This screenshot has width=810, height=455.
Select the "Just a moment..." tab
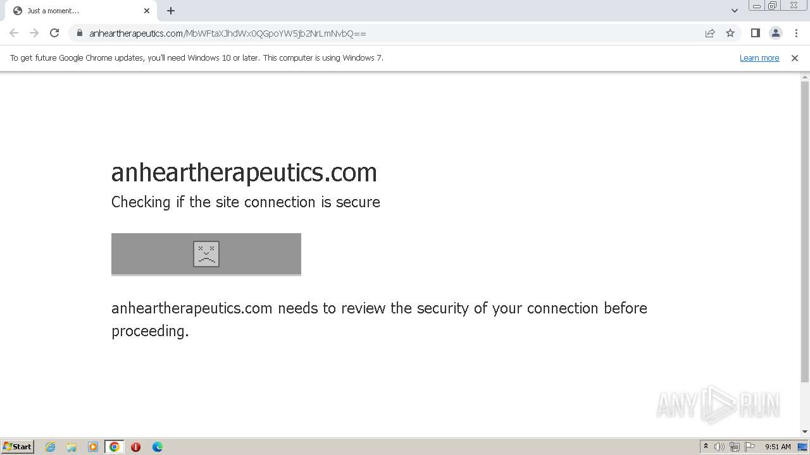76,11
